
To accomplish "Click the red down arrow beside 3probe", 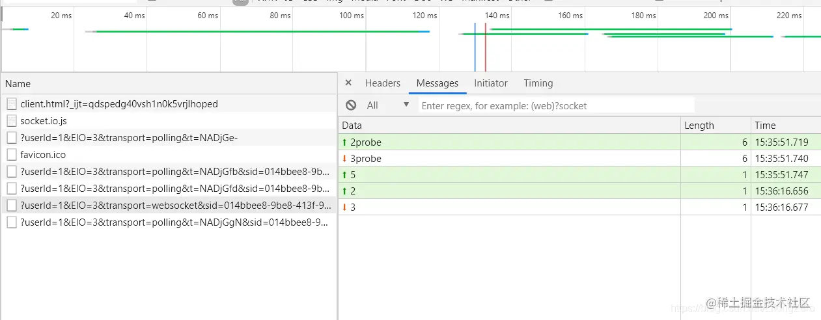I will 344,158.
